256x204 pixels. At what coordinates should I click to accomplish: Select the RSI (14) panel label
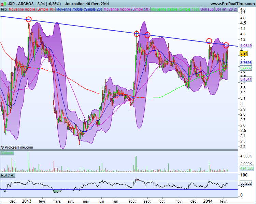point(8,175)
